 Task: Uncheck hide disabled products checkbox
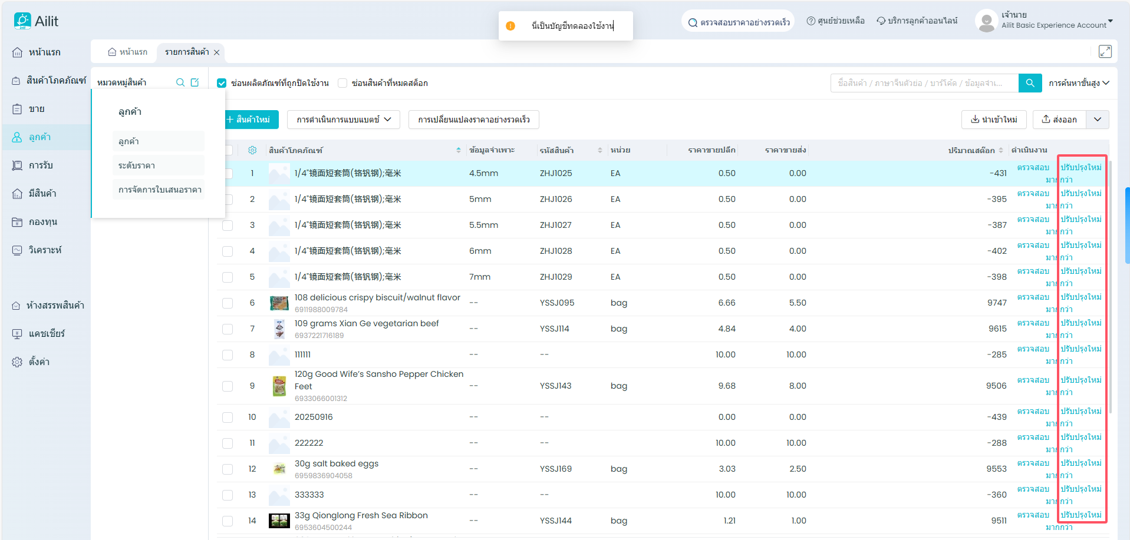tap(222, 83)
